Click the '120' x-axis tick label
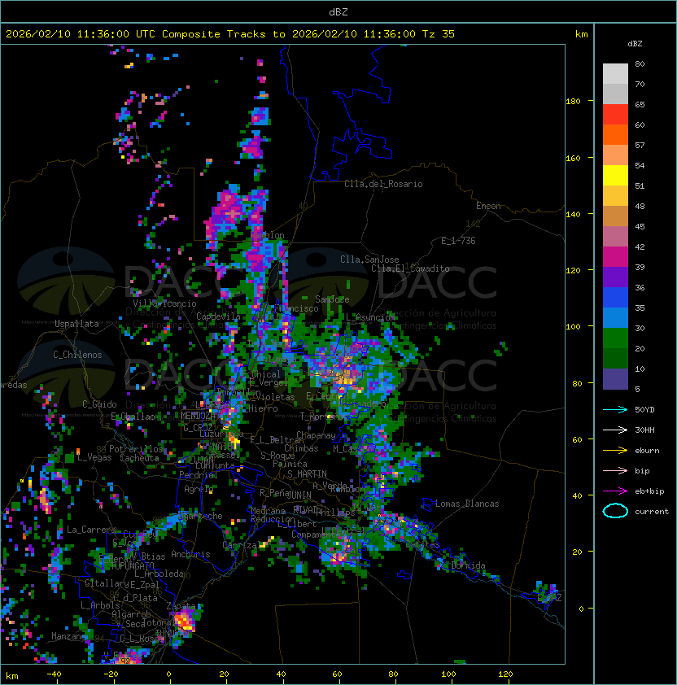The image size is (677, 685). tap(505, 674)
